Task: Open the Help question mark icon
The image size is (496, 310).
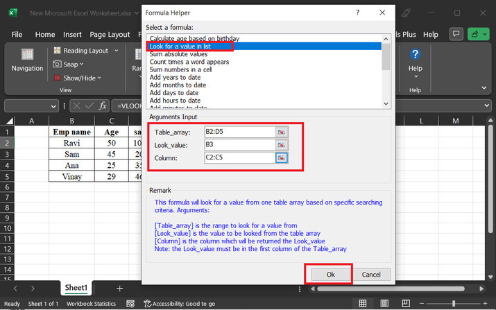Action: pyautogui.click(x=415, y=54)
